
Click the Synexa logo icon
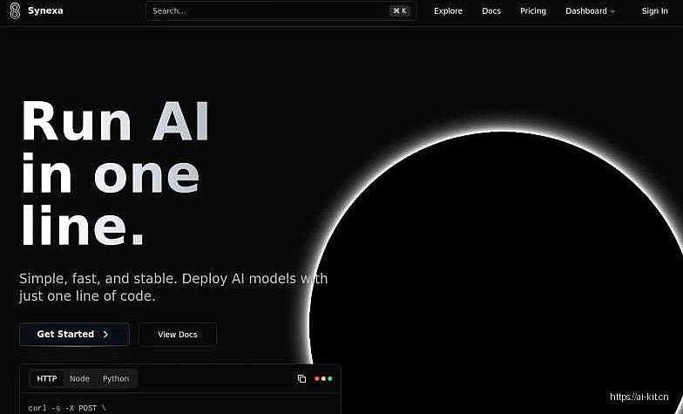pos(15,11)
